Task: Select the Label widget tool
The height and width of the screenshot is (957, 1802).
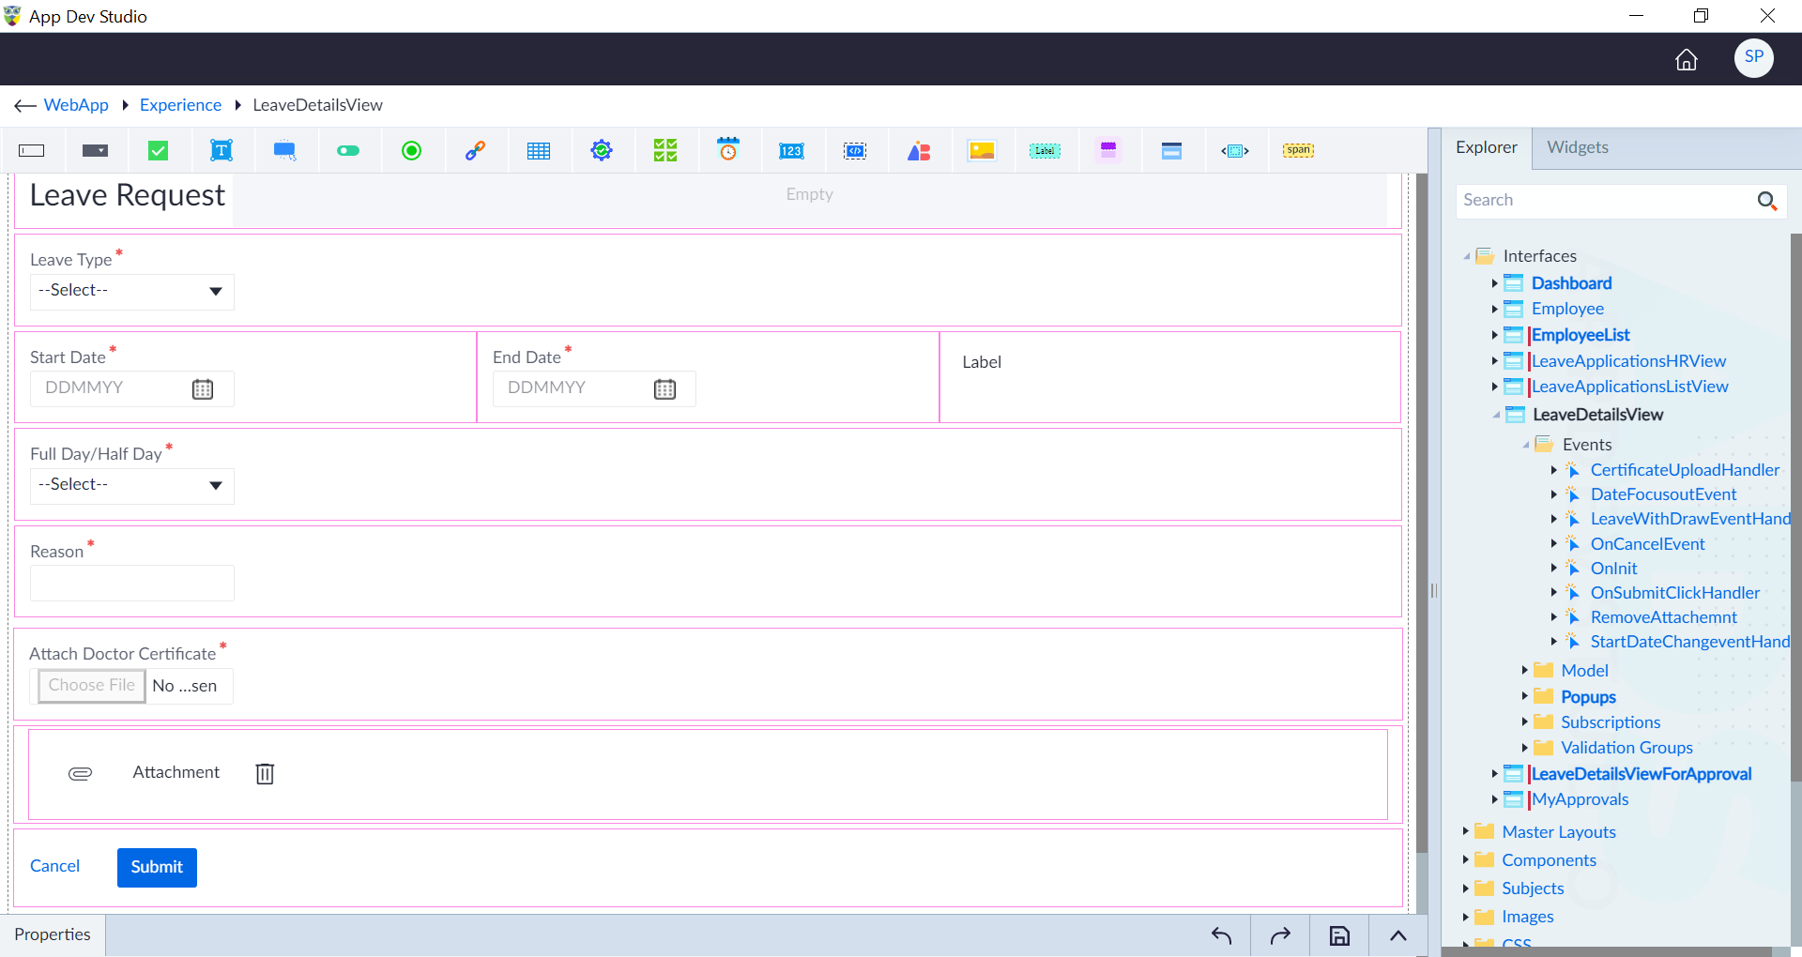Action: [x=1045, y=151]
